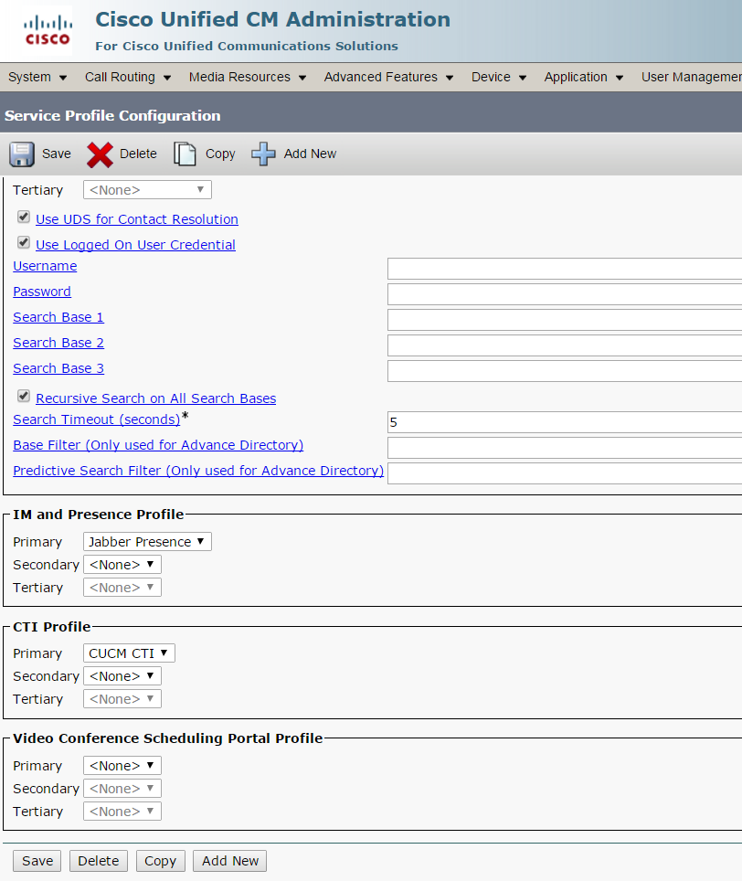Open IM and Presence Profile Secondary dropdown
Viewport: 742px width, 881px height.
(122, 565)
